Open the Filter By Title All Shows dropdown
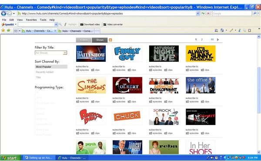The height and width of the screenshot is (161, 261). (51, 53)
